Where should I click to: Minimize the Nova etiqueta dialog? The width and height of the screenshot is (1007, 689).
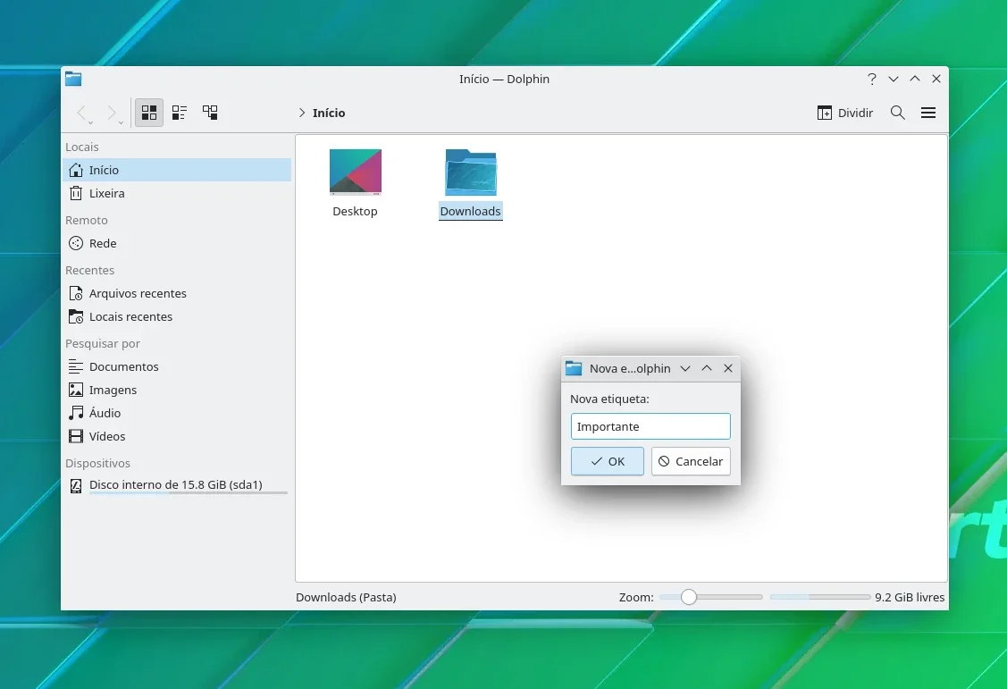[685, 368]
